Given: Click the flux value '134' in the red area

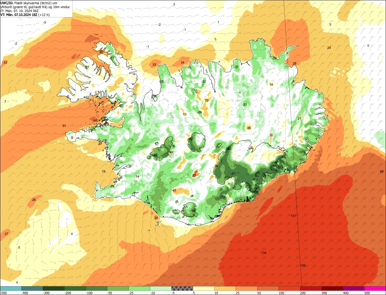Looking at the screenshot, I should pyautogui.click(x=264, y=253).
